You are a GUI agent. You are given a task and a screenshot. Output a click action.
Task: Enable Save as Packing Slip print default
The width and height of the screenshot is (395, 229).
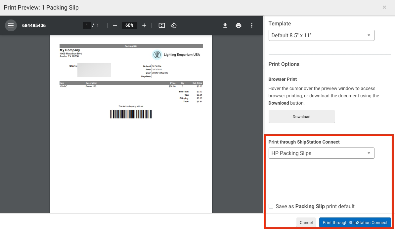point(271,206)
